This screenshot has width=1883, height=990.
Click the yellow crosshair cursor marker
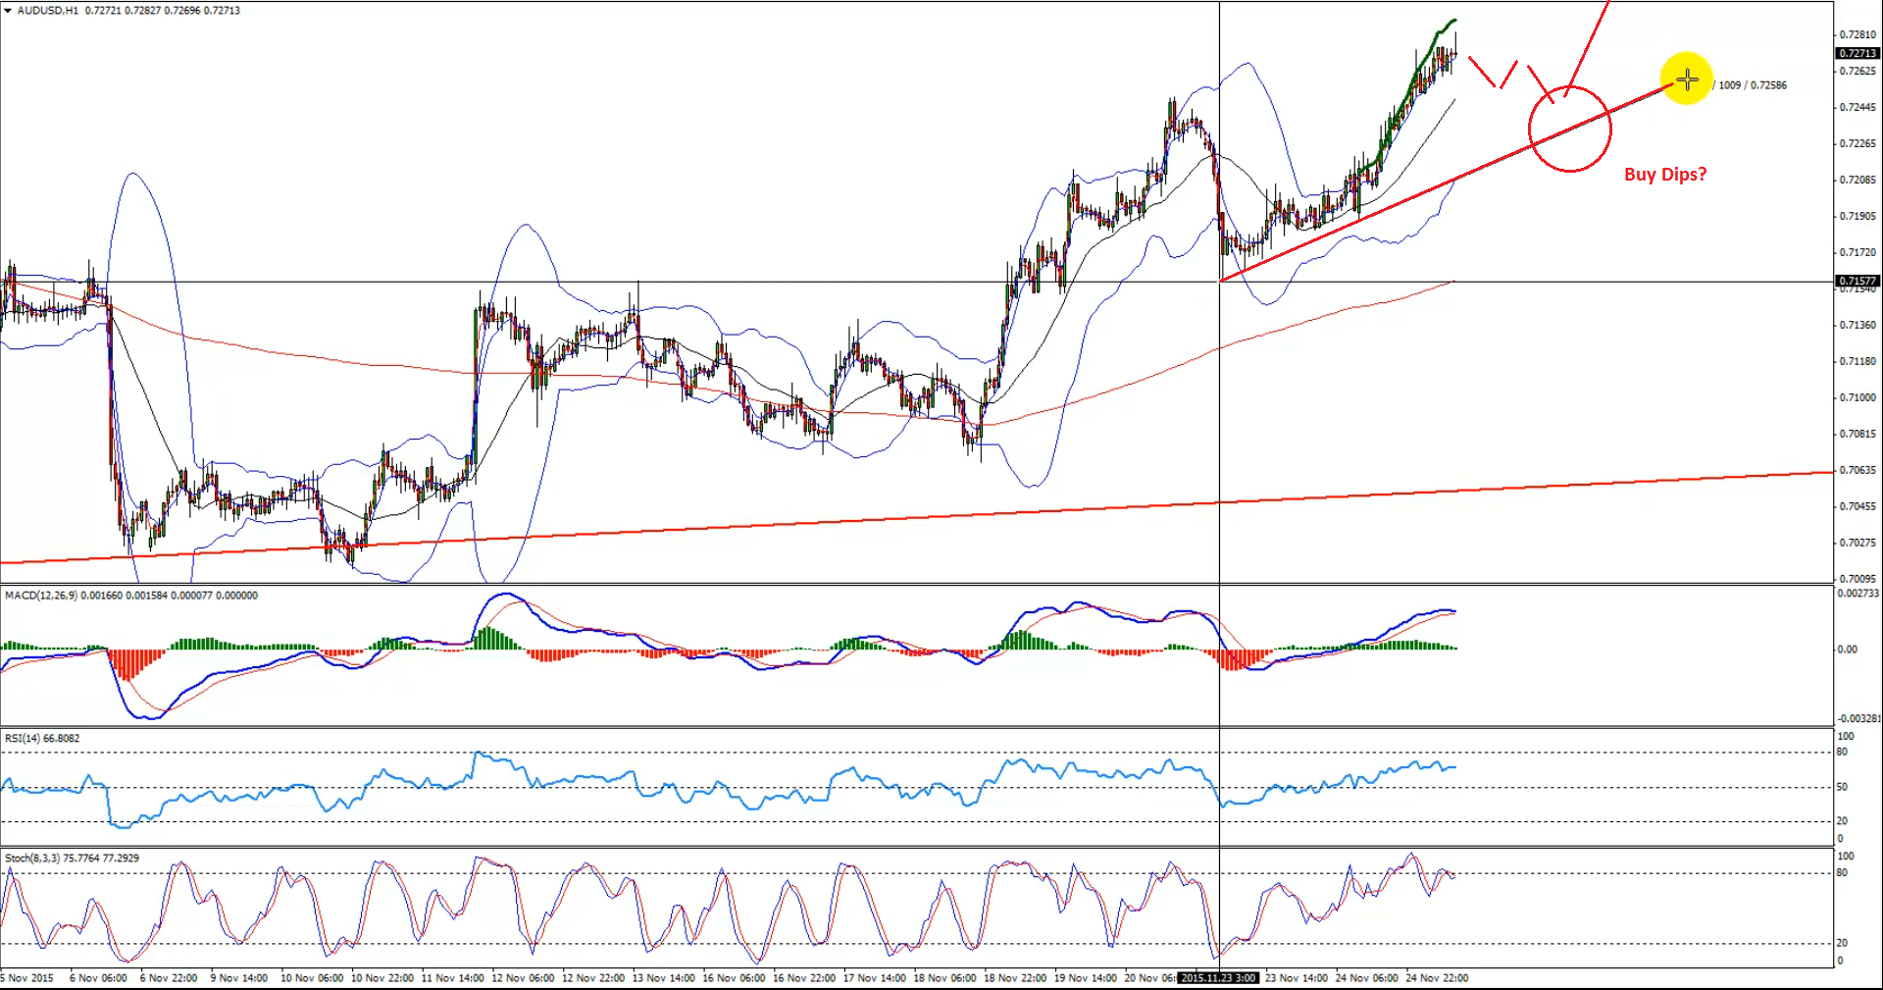coord(1686,79)
